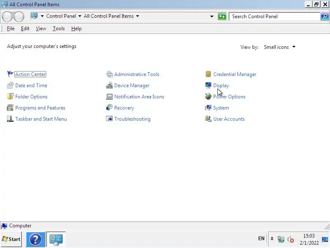The image size is (330, 248).
Task: Open the Edit menu
Action: point(25,29)
